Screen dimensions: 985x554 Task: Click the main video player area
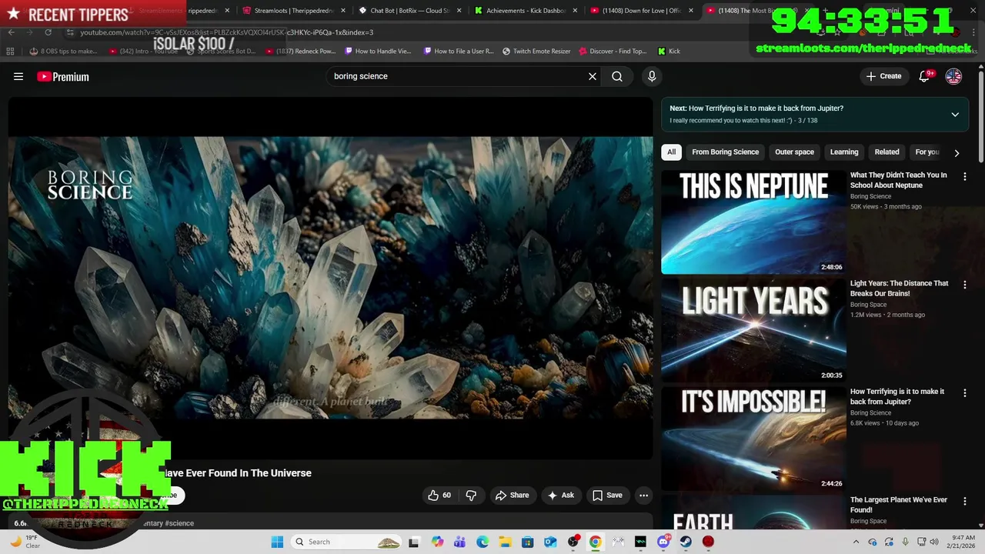331,279
